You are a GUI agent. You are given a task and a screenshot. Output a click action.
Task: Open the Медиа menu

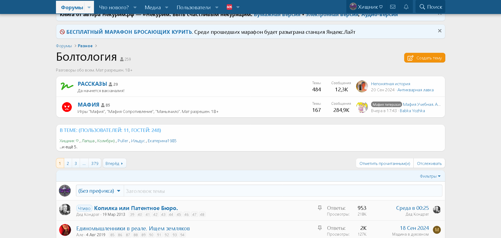pyautogui.click(x=153, y=7)
